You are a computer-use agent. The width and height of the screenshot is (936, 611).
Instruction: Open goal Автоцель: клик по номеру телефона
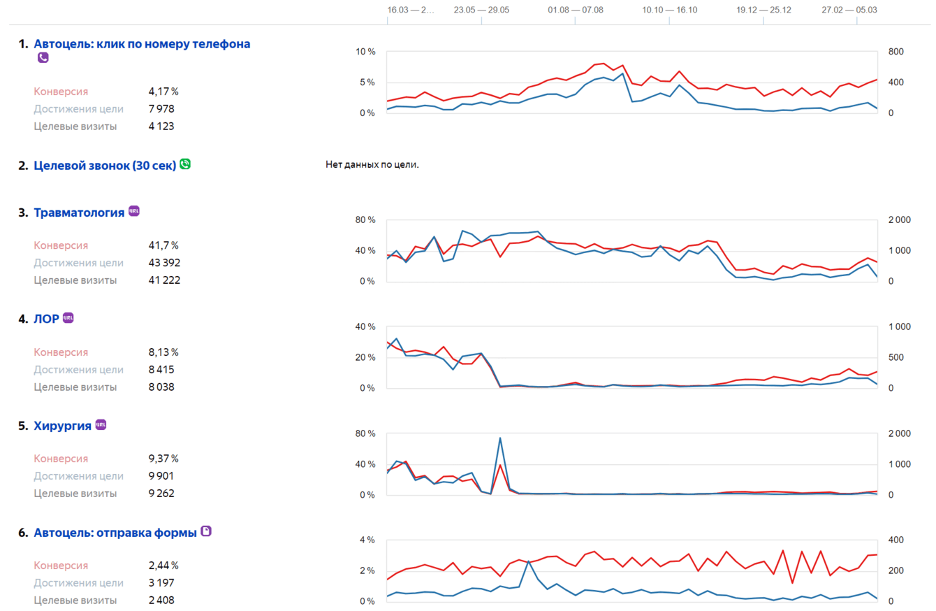pos(142,44)
